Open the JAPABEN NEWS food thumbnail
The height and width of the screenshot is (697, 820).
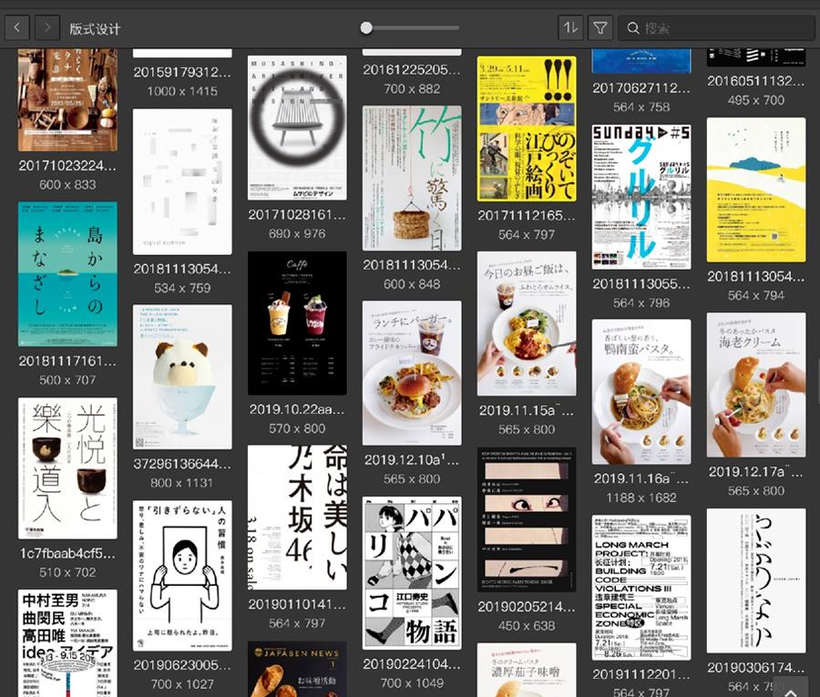point(297,670)
